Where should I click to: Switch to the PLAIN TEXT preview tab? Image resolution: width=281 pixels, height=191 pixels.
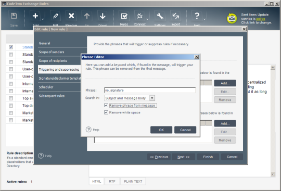tap(133, 181)
